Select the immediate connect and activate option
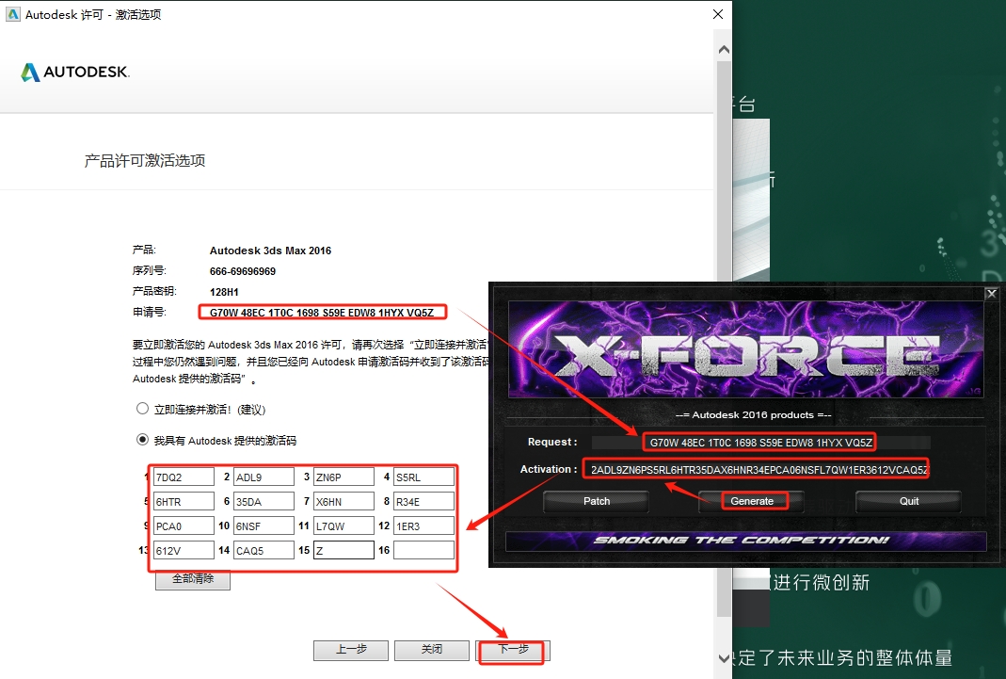 (142, 409)
